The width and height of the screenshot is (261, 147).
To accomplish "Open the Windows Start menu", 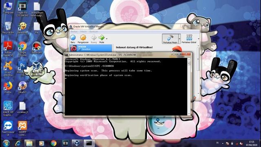I will click(6, 143).
